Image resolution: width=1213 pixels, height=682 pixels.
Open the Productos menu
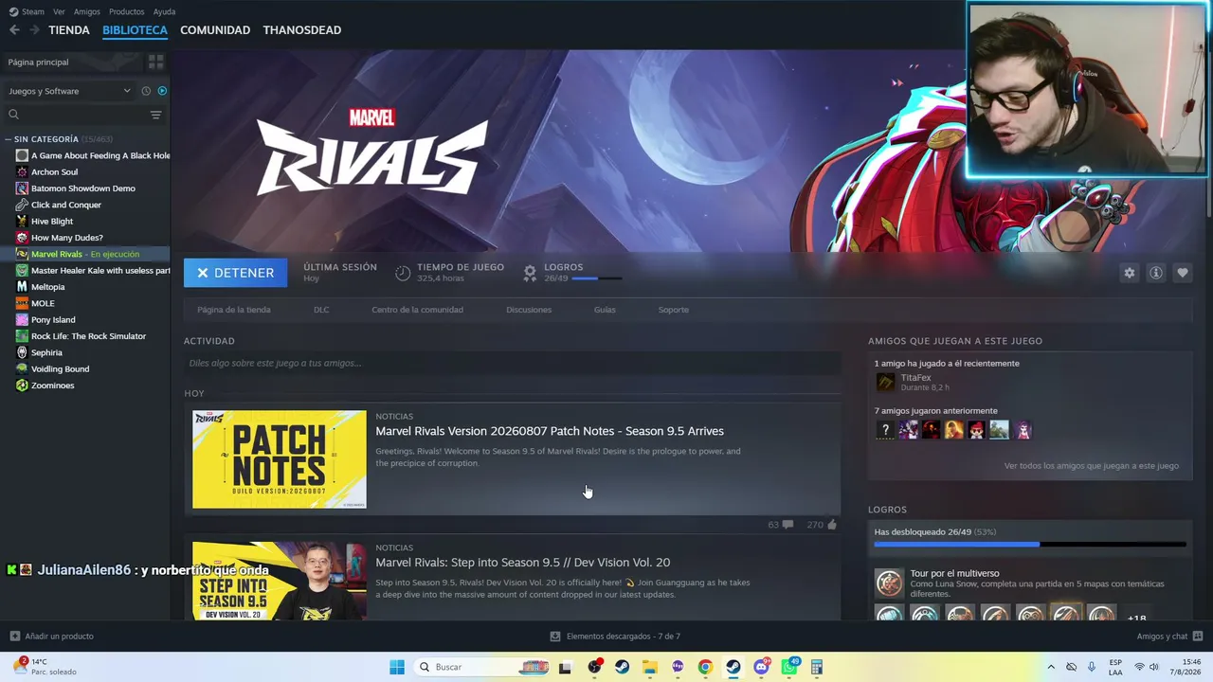pyautogui.click(x=127, y=11)
